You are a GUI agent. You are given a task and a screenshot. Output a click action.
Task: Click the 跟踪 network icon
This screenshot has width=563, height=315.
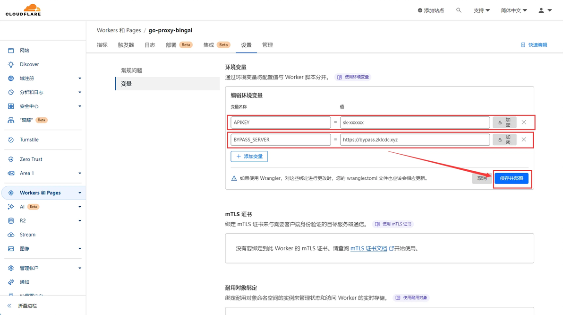click(11, 120)
